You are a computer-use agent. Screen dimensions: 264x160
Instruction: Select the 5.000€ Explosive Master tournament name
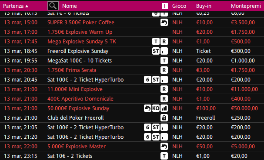77,147
